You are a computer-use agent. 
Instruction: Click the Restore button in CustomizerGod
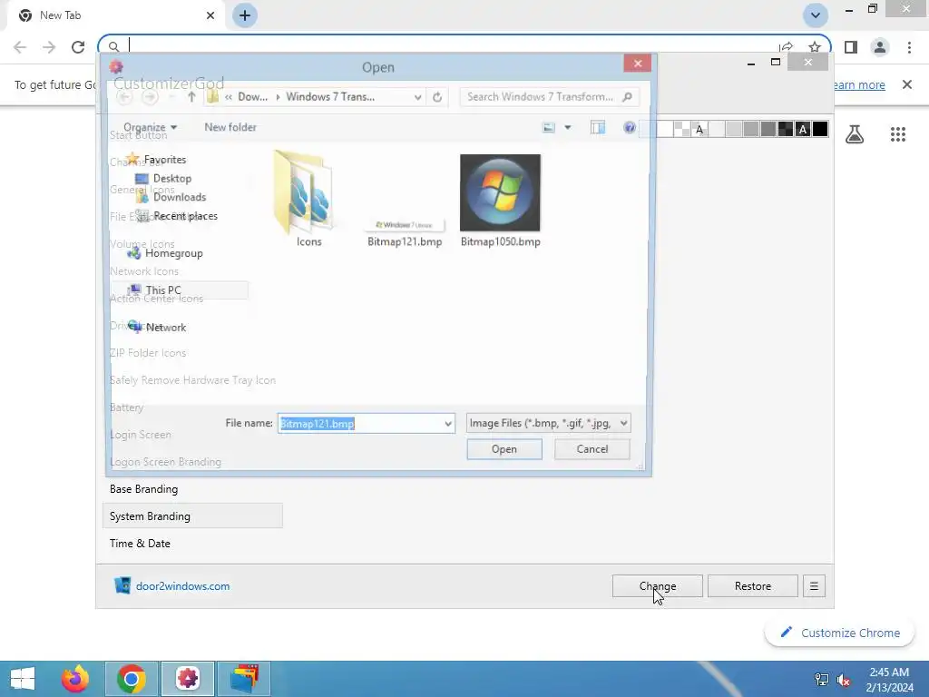753,586
